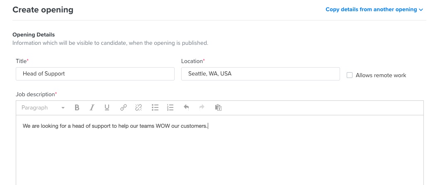This screenshot has width=440, height=185.
Task: Click the Location field label
Action: (192, 61)
